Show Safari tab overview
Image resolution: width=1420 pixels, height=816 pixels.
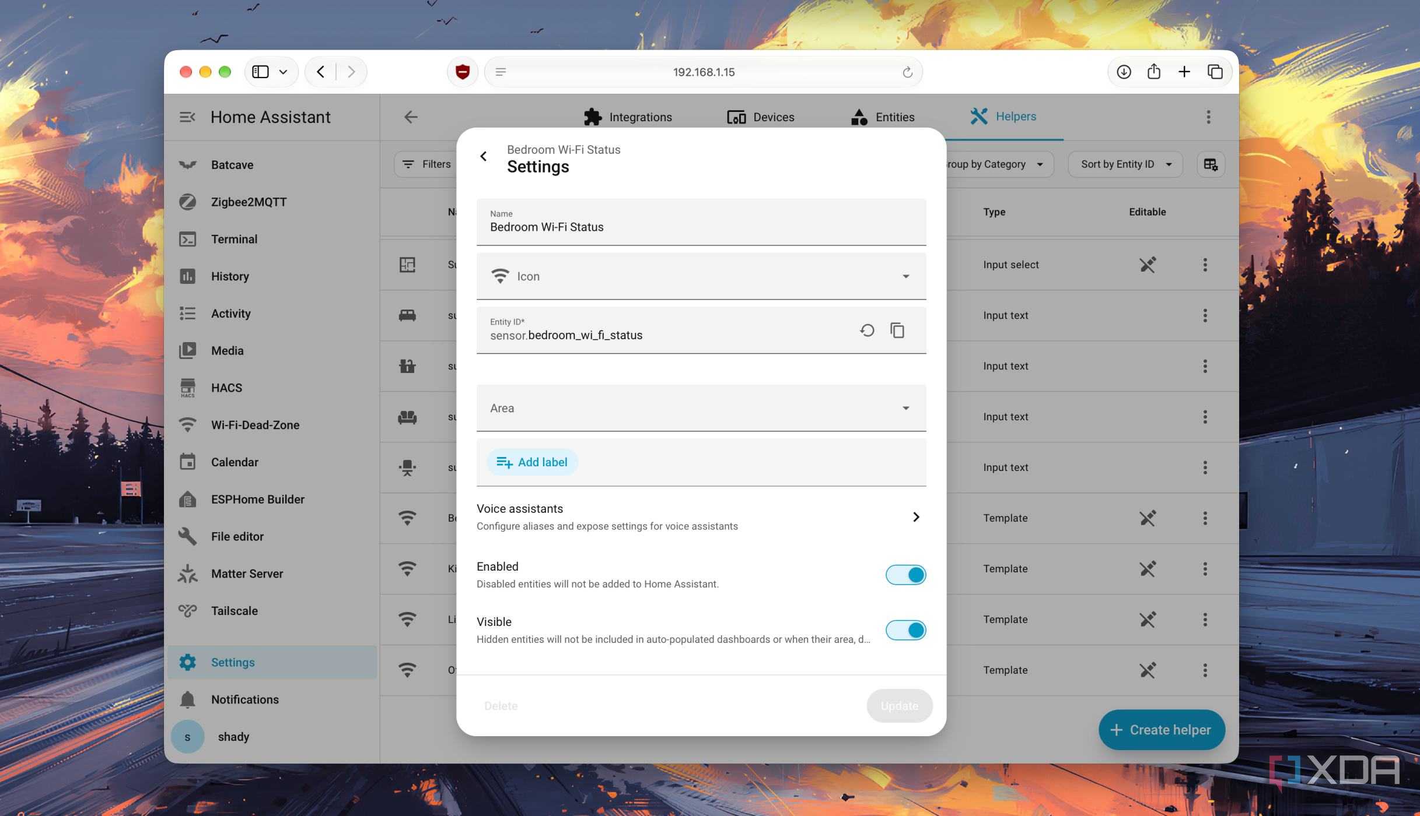1215,72
